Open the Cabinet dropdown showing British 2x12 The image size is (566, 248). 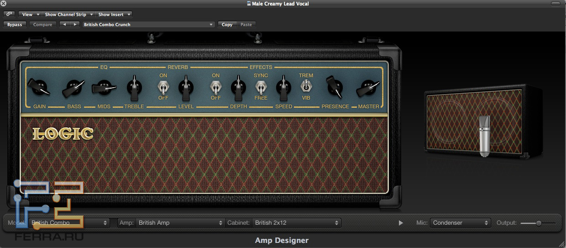click(x=297, y=223)
